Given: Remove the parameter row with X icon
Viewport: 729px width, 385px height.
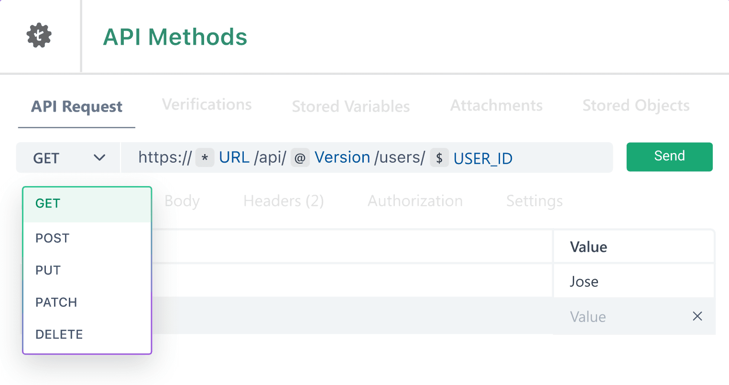Looking at the screenshot, I should (x=697, y=316).
